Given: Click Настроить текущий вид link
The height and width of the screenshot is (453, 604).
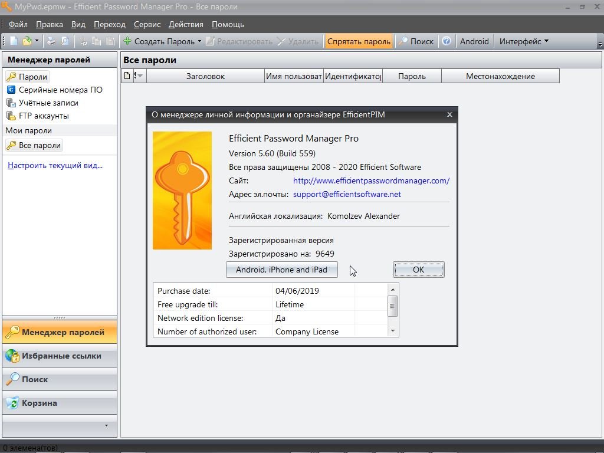Looking at the screenshot, I should [x=55, y=165].
